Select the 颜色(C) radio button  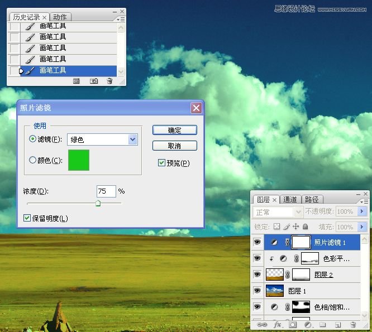tap(32, 160)
